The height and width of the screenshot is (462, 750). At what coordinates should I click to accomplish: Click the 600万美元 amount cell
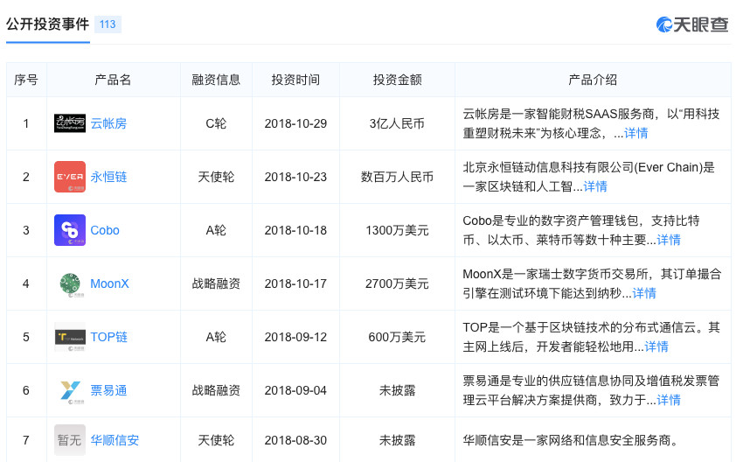point(397,337)
